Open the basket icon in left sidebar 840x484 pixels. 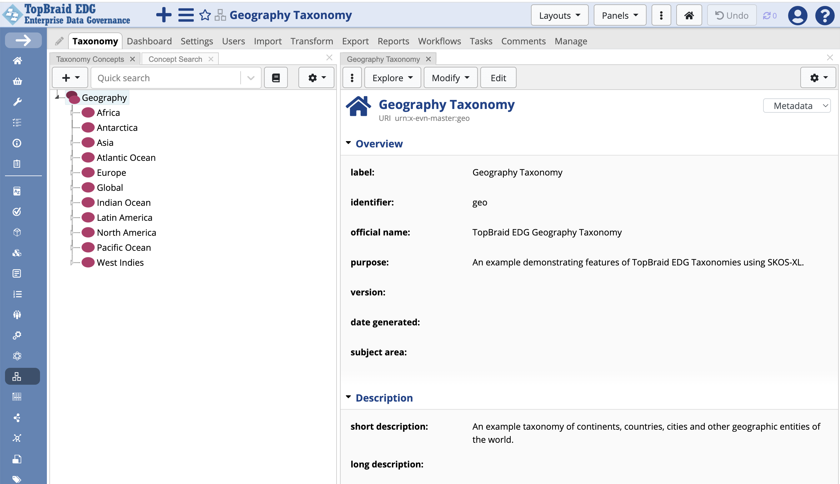tap(17, 81)
